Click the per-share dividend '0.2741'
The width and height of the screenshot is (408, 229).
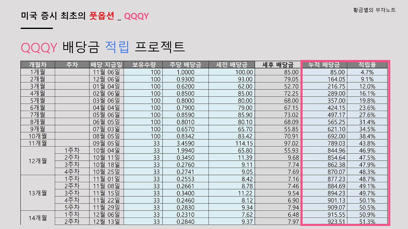(186, 172)
